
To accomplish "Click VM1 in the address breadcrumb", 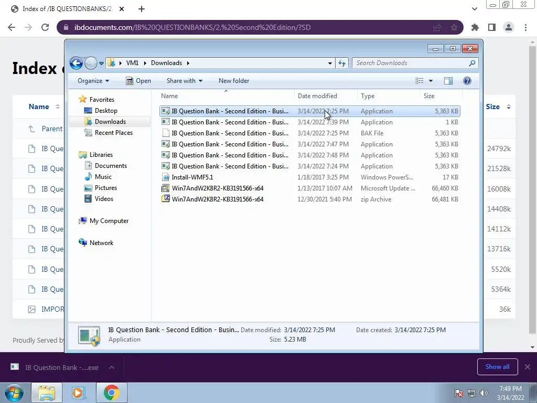I will [132, 63].
